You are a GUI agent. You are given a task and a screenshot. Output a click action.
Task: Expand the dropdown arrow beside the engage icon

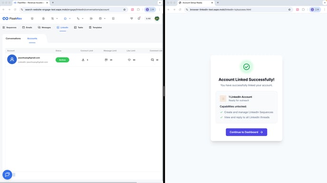pyautogui.click(x=70, y=18)
